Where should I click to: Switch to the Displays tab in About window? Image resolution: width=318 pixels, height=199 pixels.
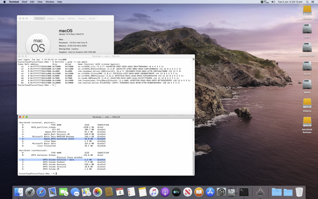point(51,18)
